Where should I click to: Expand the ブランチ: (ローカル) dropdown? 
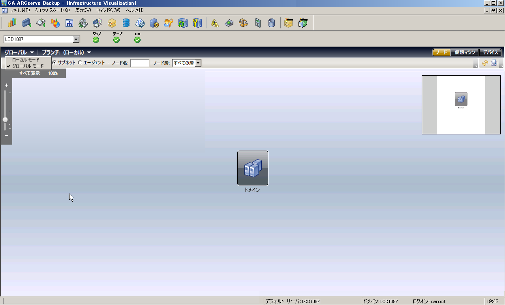[66, 52]
